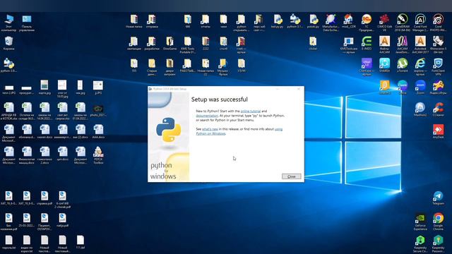This screenshot has width=452, height=254.
Task: Select the mod_CDR desktop icon
Action: (348, 21)
